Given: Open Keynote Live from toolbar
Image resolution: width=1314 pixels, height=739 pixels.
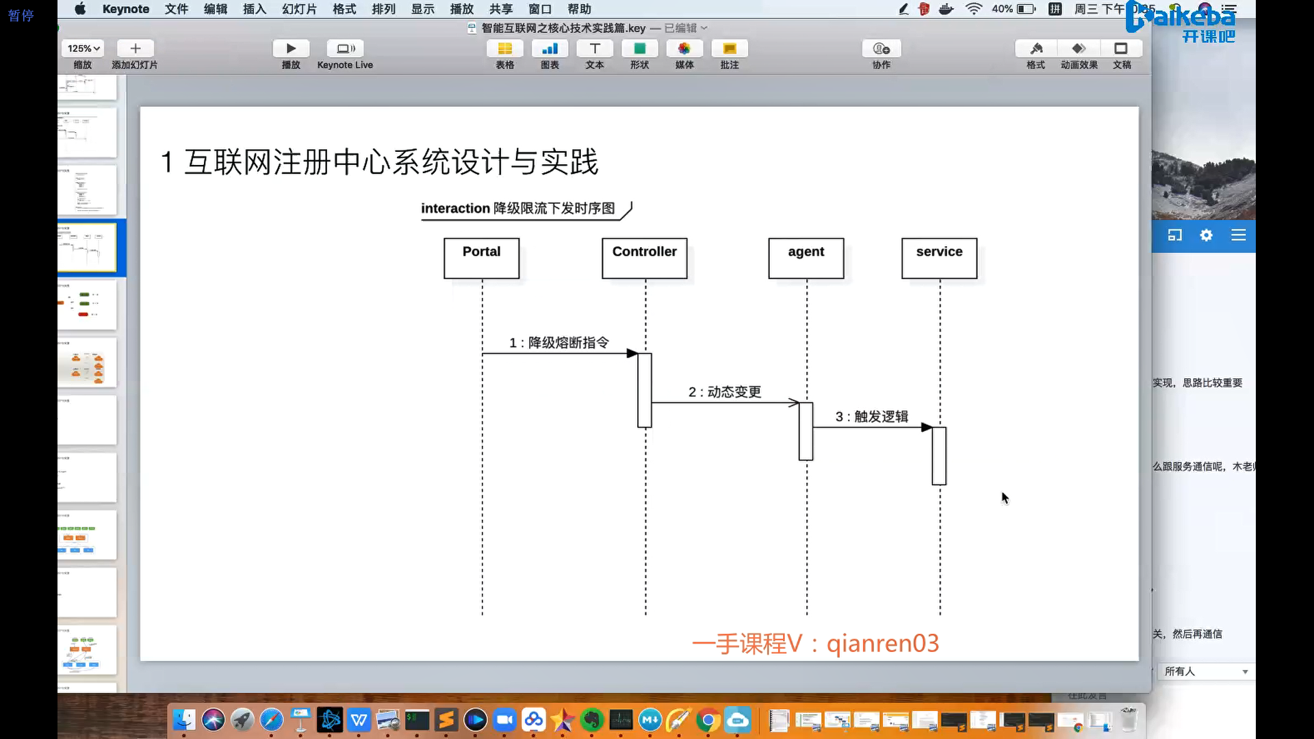Looking at the screenshot, I should pyautogui.click(x=345, y=49).
